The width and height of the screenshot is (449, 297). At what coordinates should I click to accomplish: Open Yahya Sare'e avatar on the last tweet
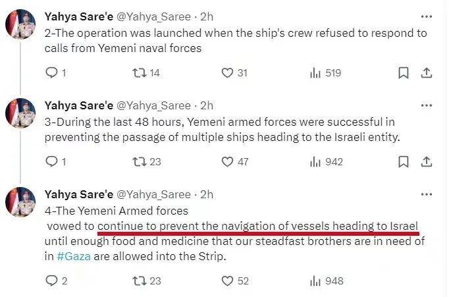click(x=20, y=202)
